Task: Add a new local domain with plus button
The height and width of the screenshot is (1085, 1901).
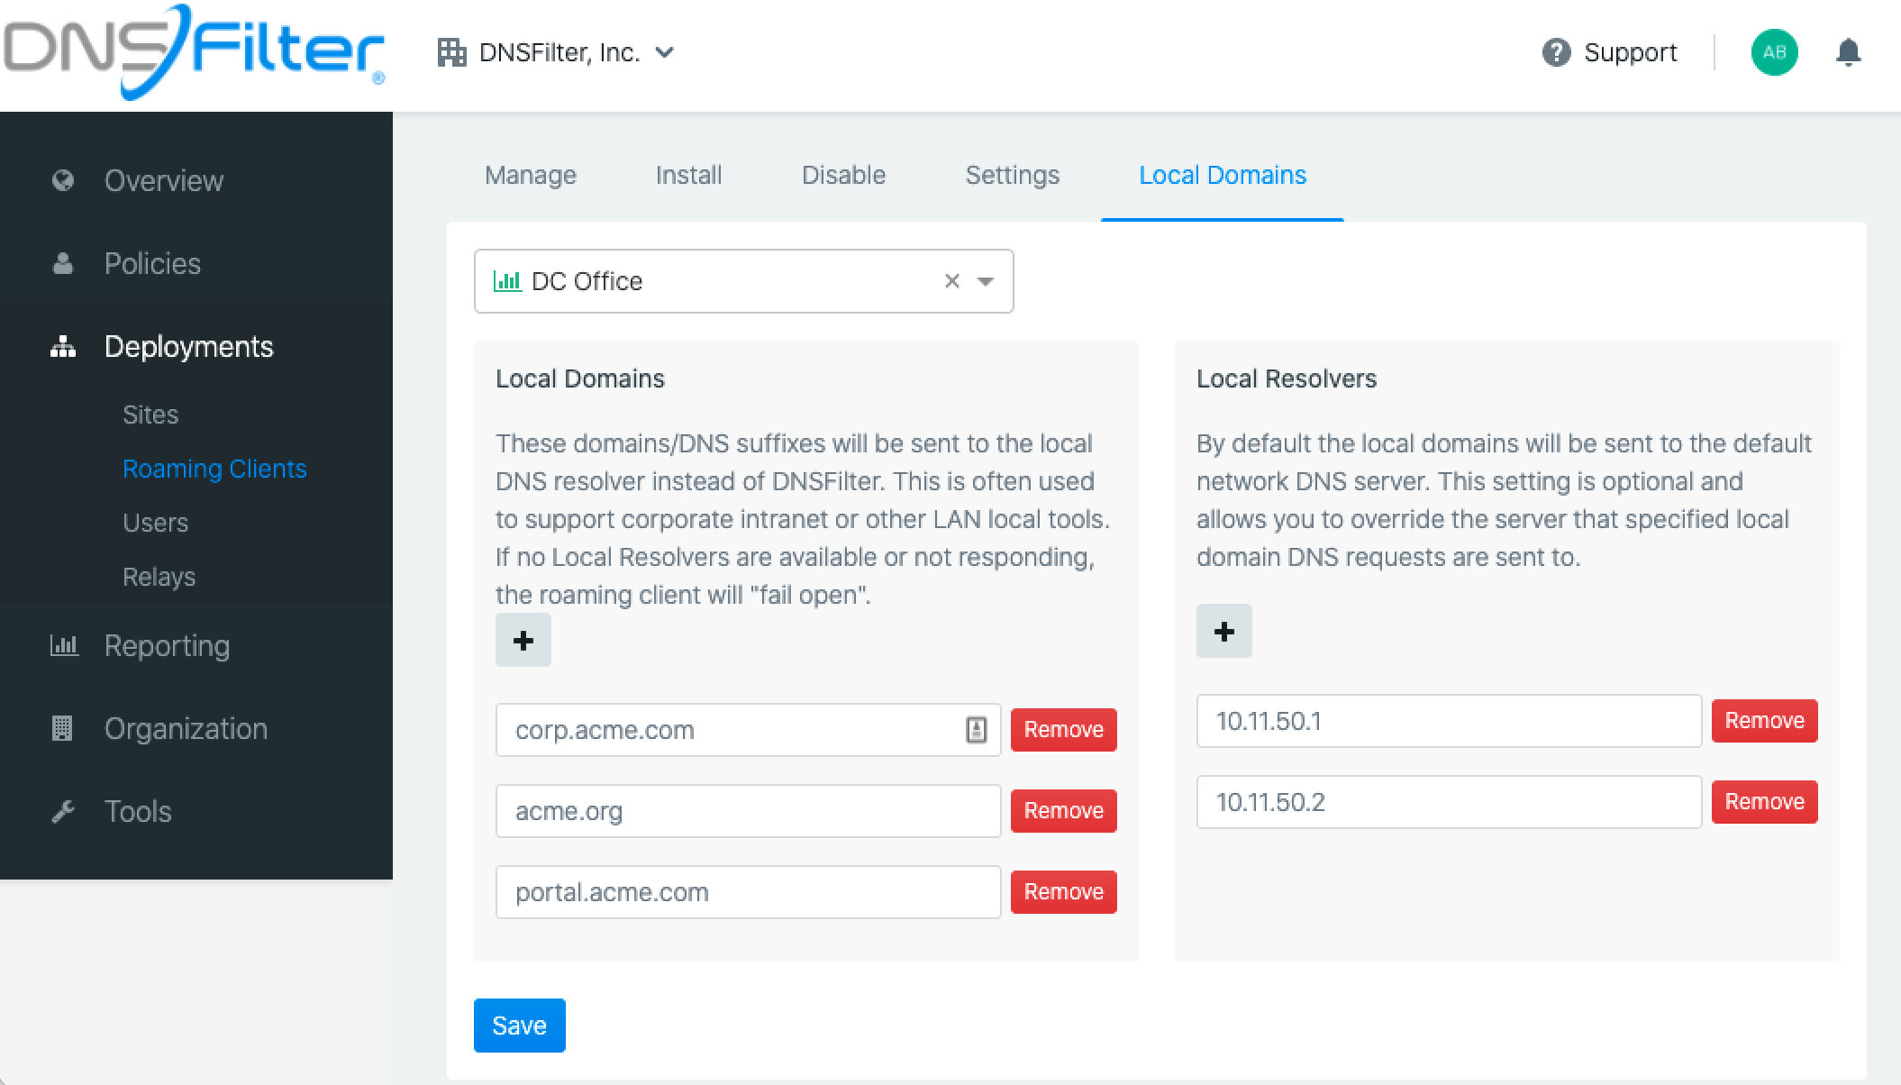Action: click(x=523, y=641)
